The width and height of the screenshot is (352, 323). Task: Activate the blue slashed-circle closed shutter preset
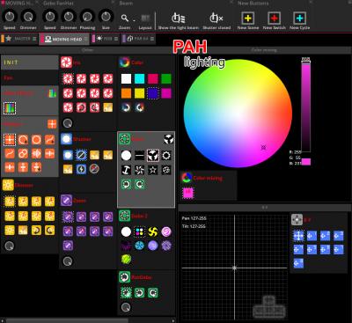click(81, 155)
